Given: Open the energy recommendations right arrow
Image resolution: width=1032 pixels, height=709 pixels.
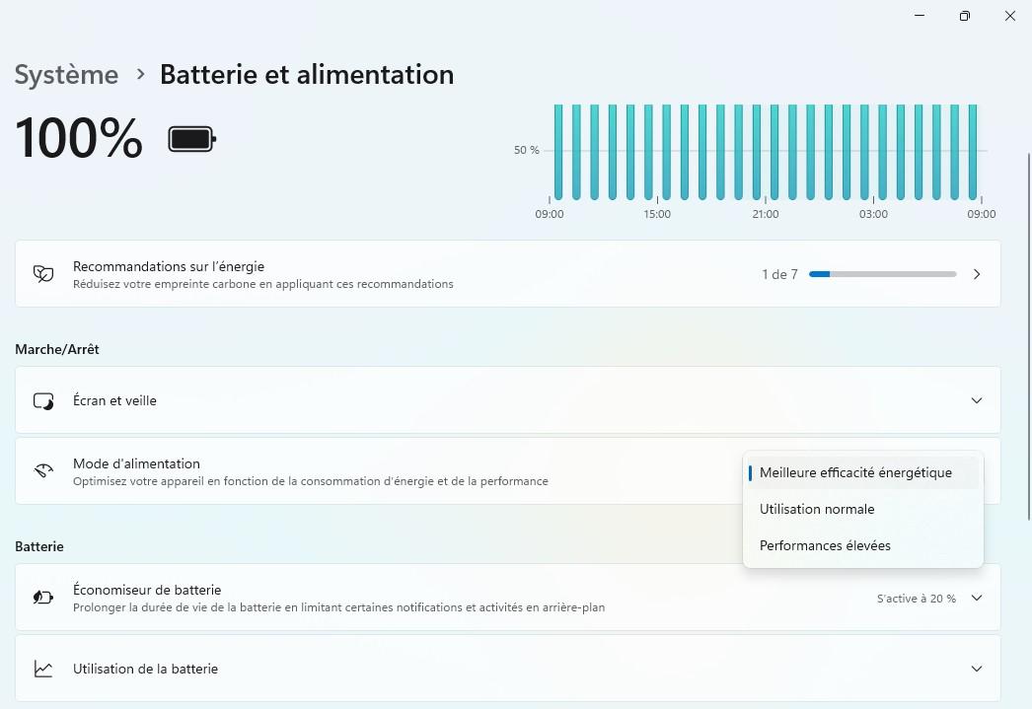Looking at the screenshot, I should coord(977,274).
